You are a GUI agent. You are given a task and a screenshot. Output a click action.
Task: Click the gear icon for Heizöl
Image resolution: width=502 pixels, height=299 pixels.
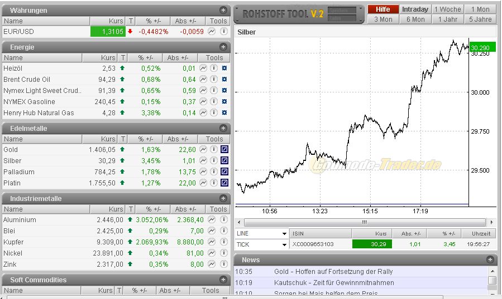click(224, 68)
